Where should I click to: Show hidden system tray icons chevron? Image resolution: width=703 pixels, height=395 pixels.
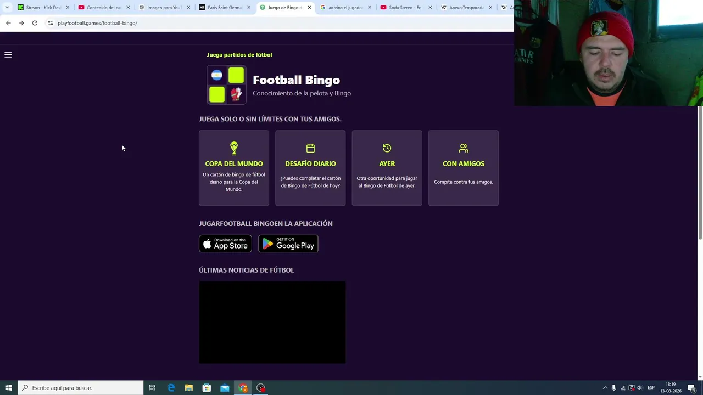coord(605,388)
